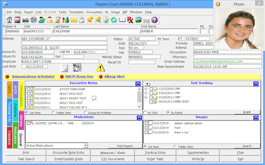Viewport: 265px width, 165px height.
Task: Expand the 11/25/2010 CMP tree node
Action: [x=146, y=89]
